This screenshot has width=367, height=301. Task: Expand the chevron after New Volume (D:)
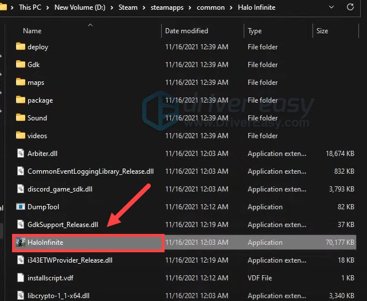[x=112, y=7]
